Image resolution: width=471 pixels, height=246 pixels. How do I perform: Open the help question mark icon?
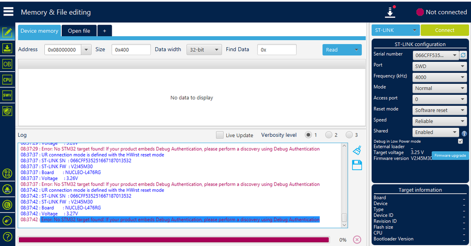point(7,237)
